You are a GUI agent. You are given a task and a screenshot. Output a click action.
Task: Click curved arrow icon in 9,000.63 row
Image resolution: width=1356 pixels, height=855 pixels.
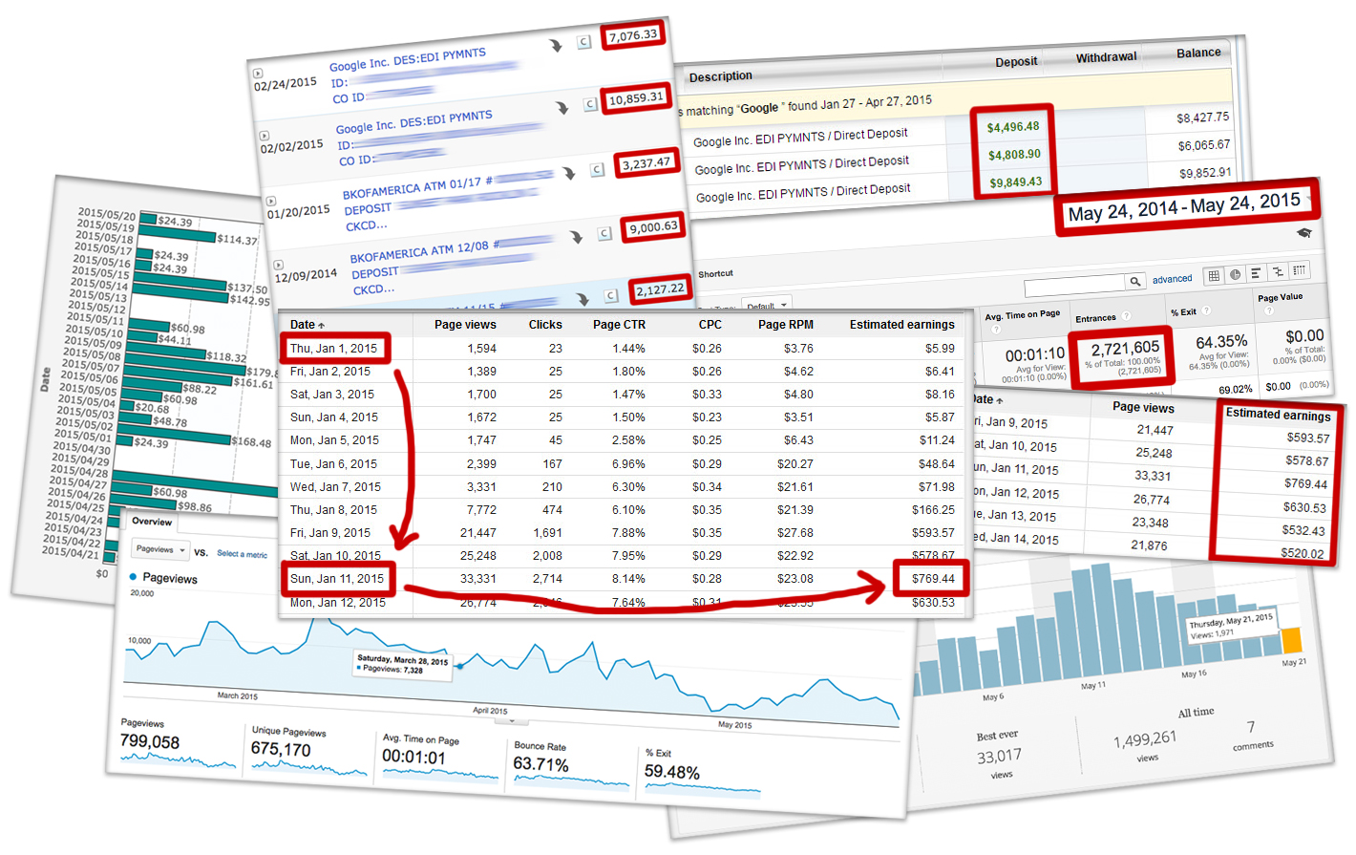(576, 236)
